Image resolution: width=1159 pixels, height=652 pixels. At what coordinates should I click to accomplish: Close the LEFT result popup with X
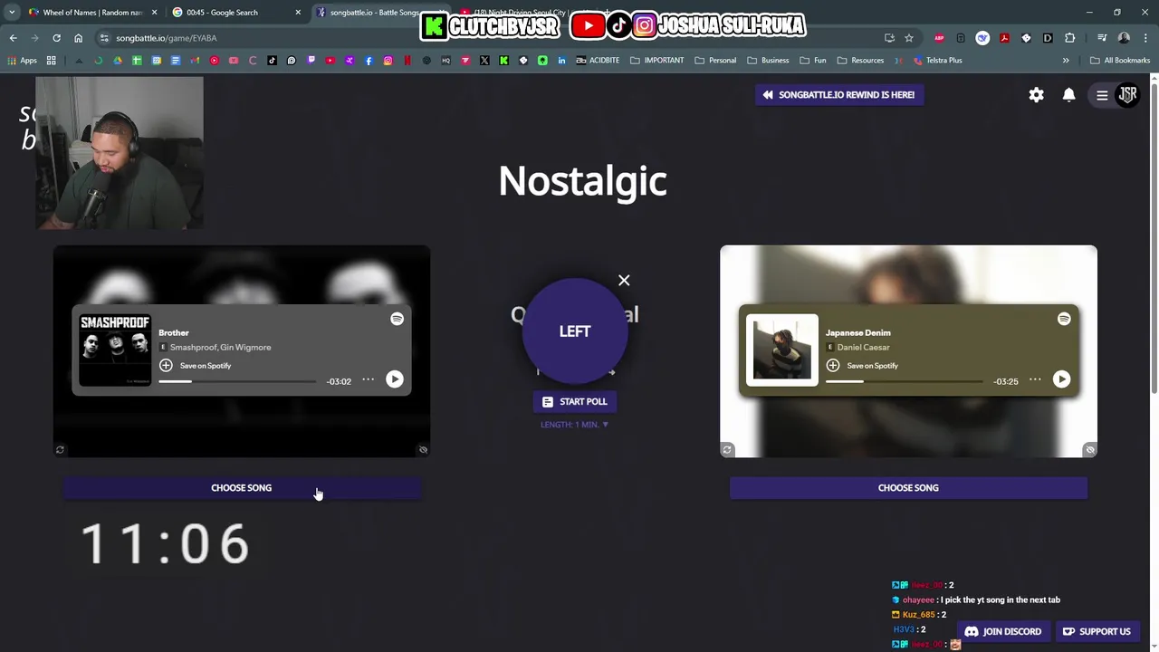pos(624,281)
